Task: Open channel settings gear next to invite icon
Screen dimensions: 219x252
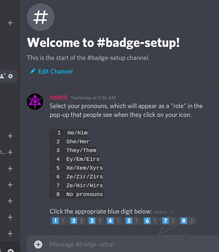Action: (x=10, y=76)
